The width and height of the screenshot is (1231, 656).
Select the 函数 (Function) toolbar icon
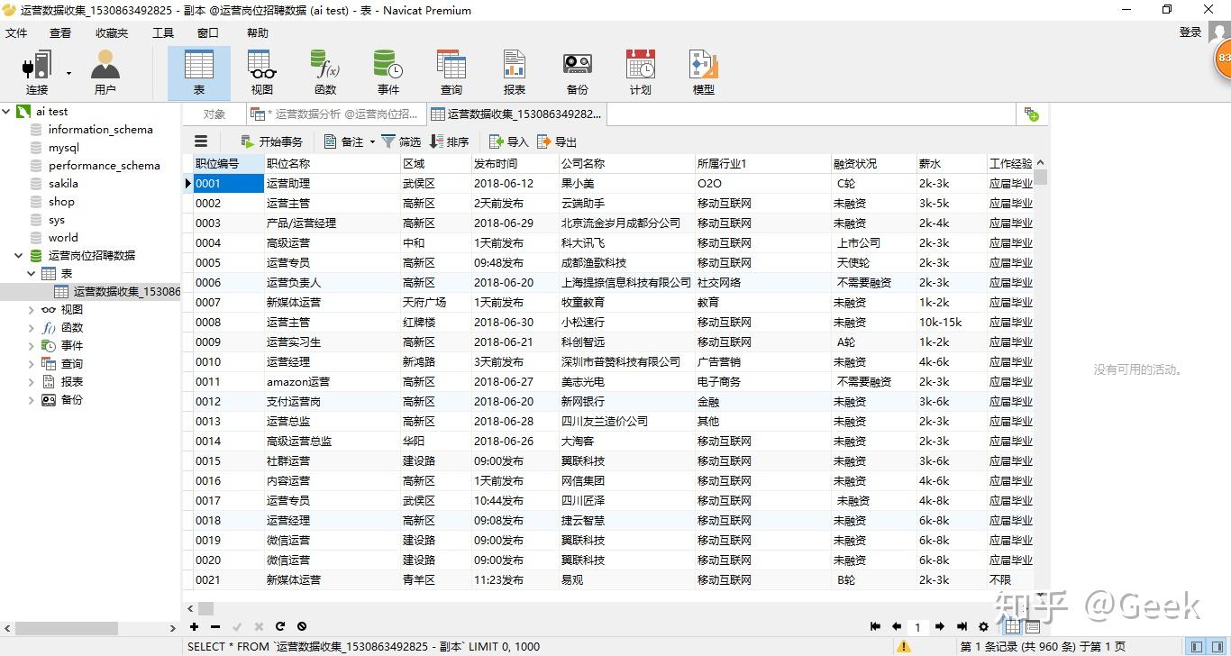click(x=324, y=72)
